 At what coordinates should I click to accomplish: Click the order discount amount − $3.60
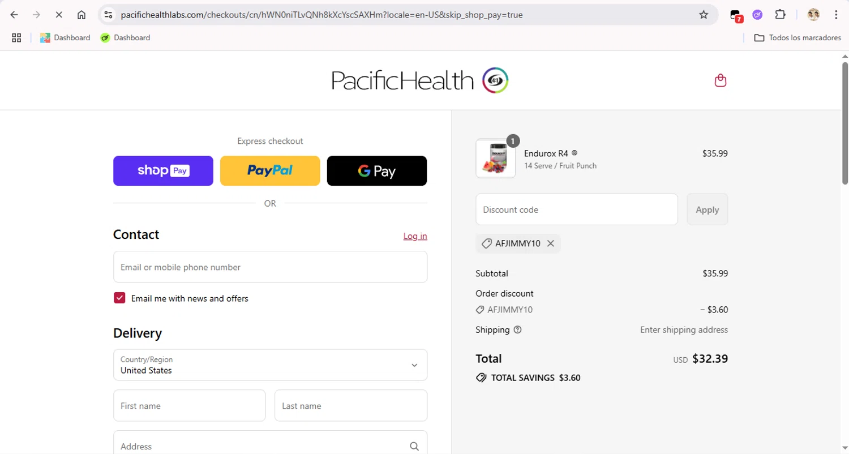(x=714, y=310)
